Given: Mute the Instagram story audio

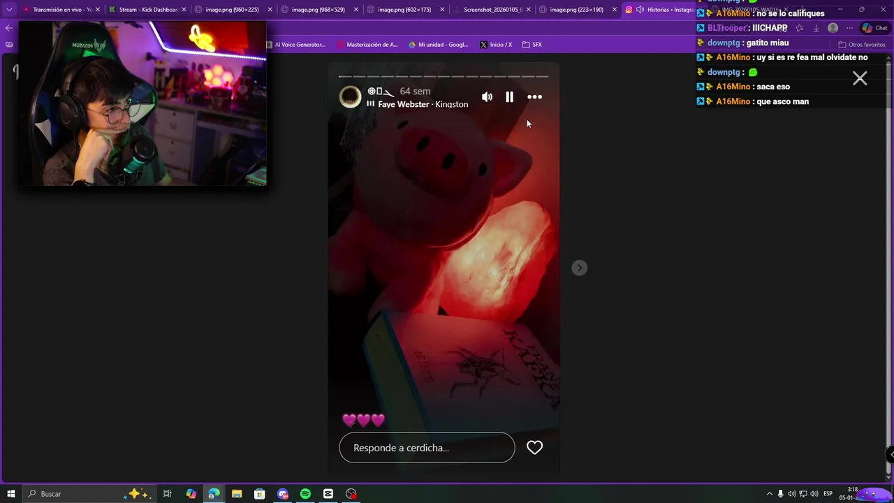Looking at the screenshot, I should pos(487,97).
